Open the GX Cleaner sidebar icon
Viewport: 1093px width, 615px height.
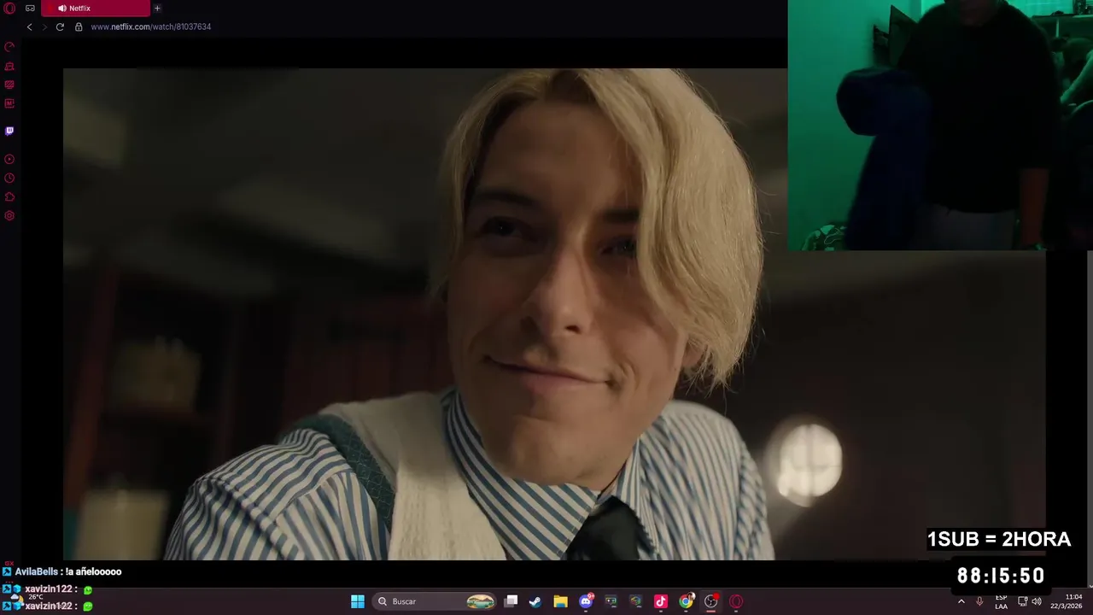coord(9,66)
